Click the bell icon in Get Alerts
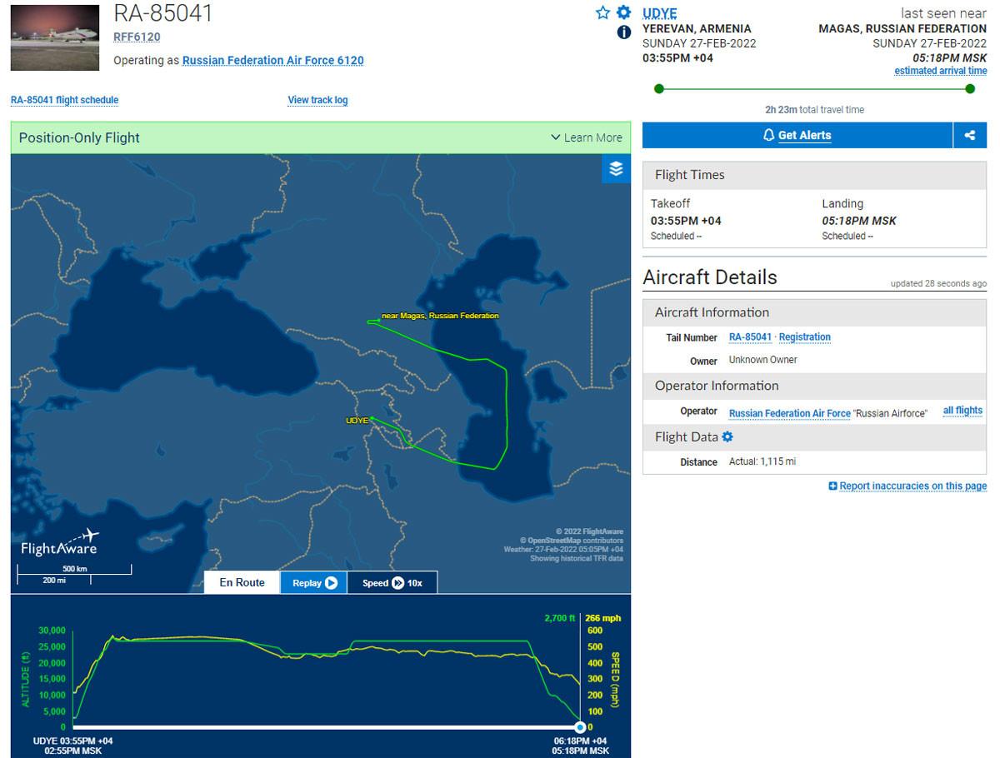 (x=769, y=135)
